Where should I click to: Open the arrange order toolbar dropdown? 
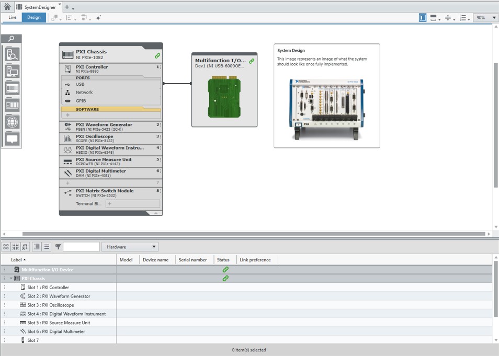click(56, 18)
